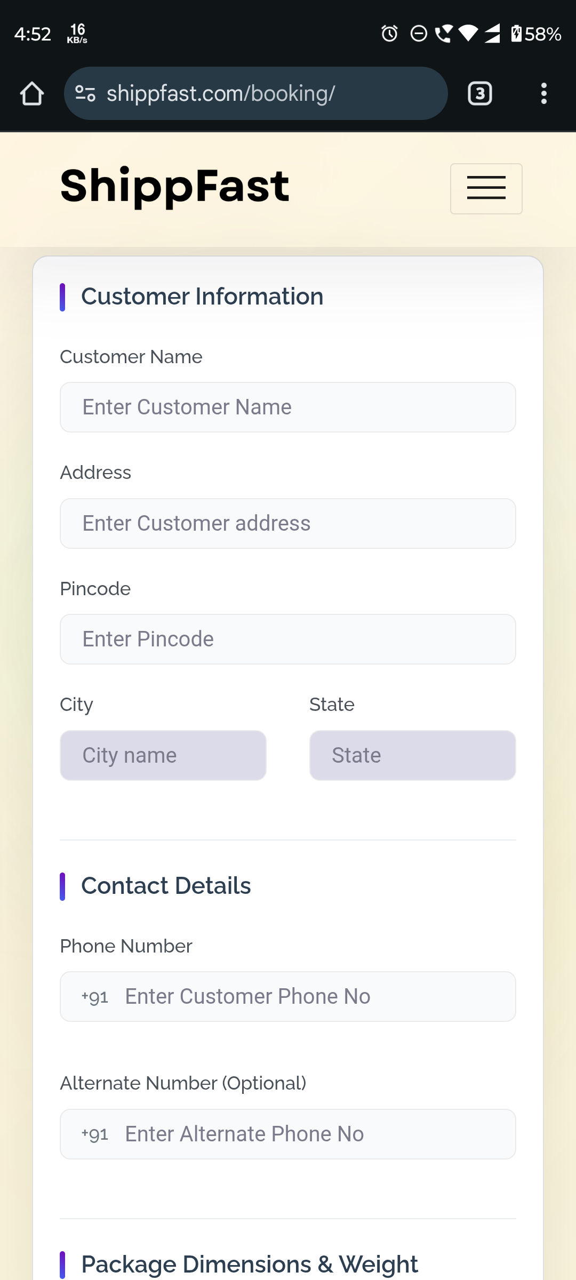The width and height of the screenshot is (576, 1280).
Task: Click the State field
Action: [x=413, y=756]
